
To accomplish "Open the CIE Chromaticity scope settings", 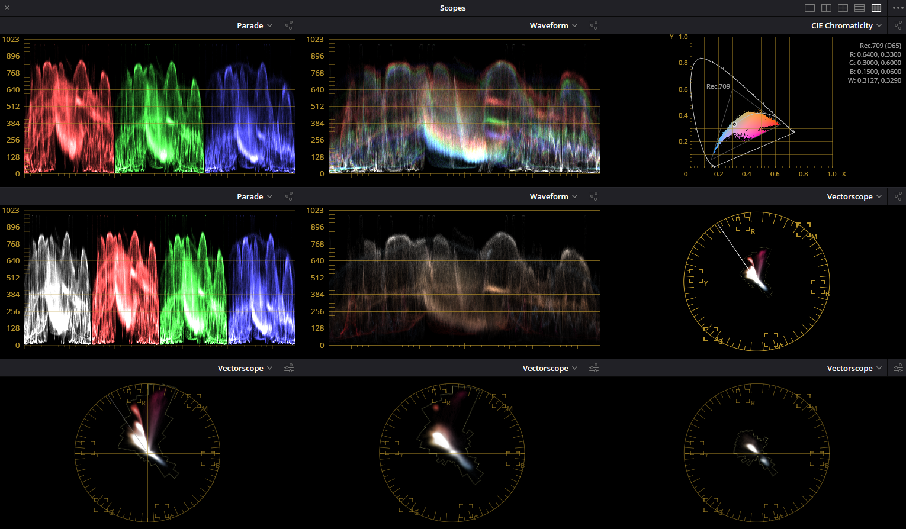I will (x=898, y=25).
